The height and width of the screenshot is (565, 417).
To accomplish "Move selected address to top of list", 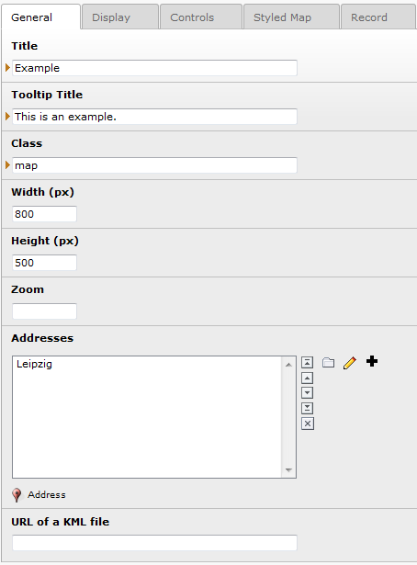I will [x=307, y=362].
